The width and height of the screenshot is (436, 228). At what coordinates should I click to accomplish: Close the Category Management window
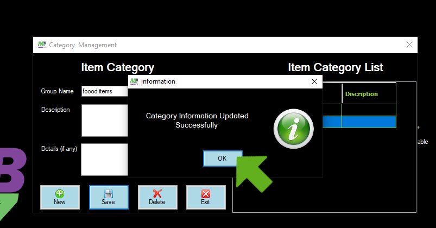point(409,45)
